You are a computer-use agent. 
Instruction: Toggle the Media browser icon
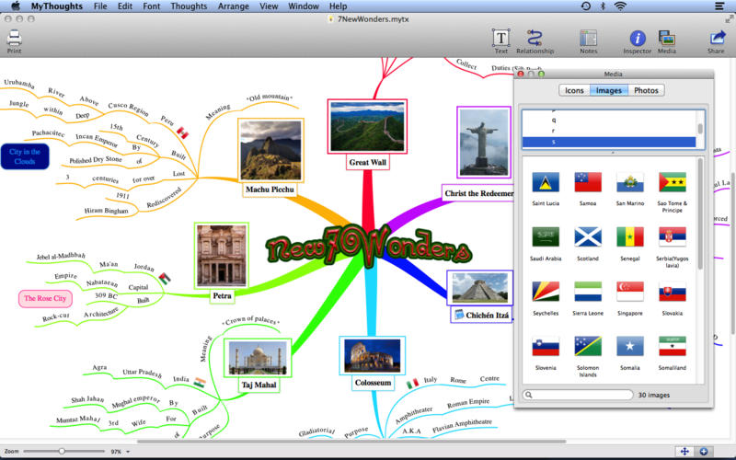point(666,39)
